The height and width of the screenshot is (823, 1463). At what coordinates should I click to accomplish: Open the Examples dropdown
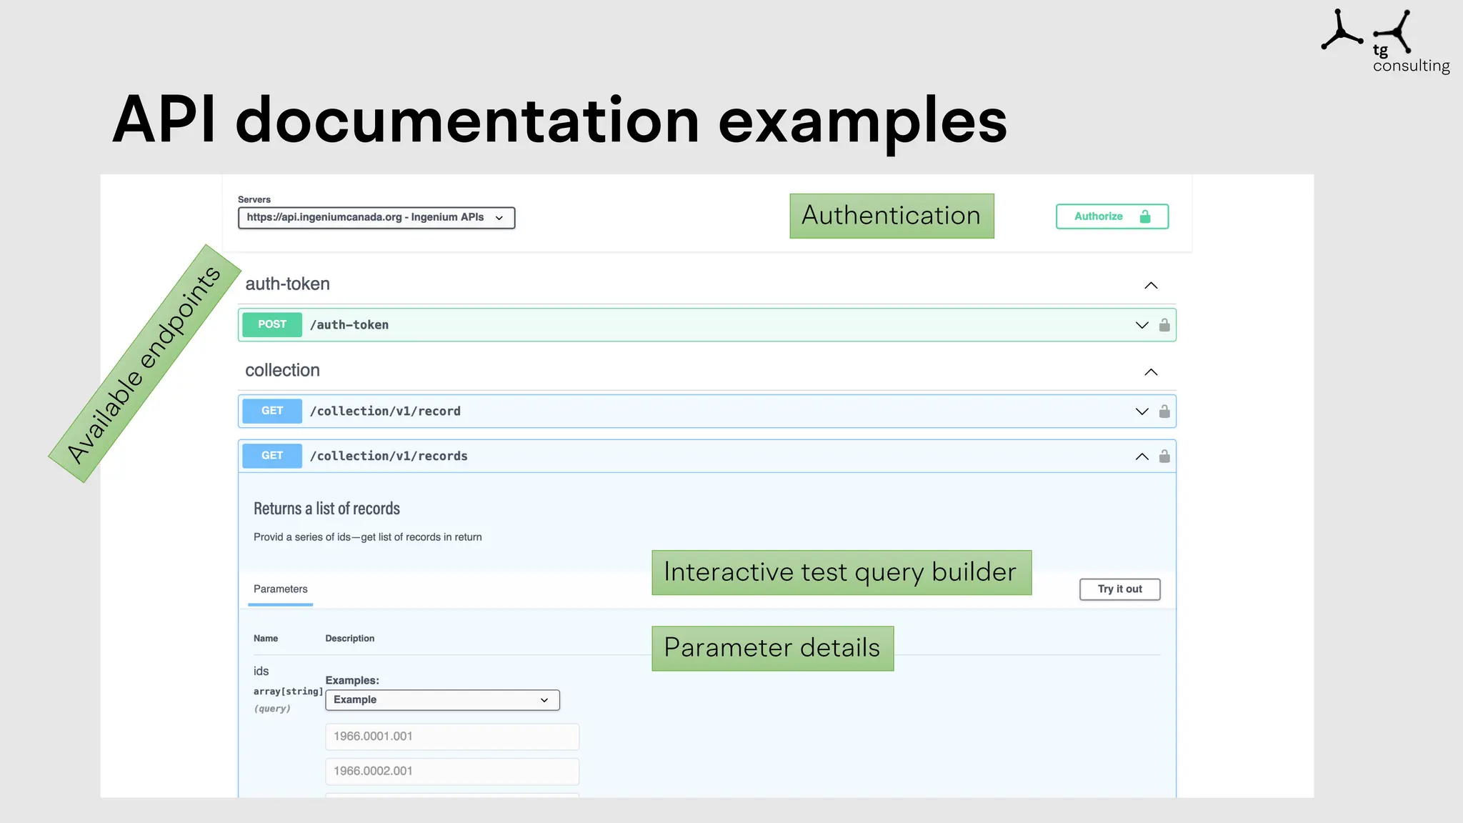pyautogui.click(x=442, y=700)
